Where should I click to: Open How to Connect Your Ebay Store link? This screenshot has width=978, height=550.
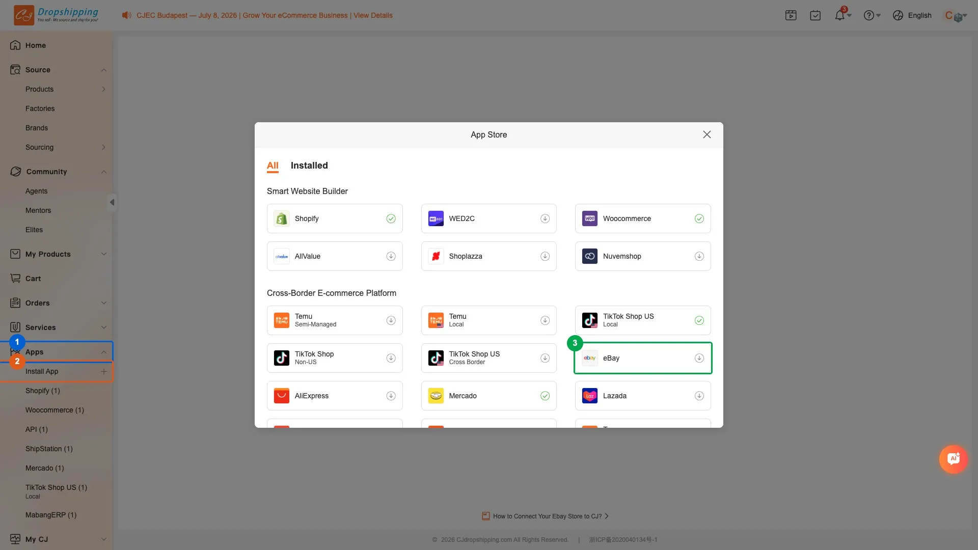(546, 516)
